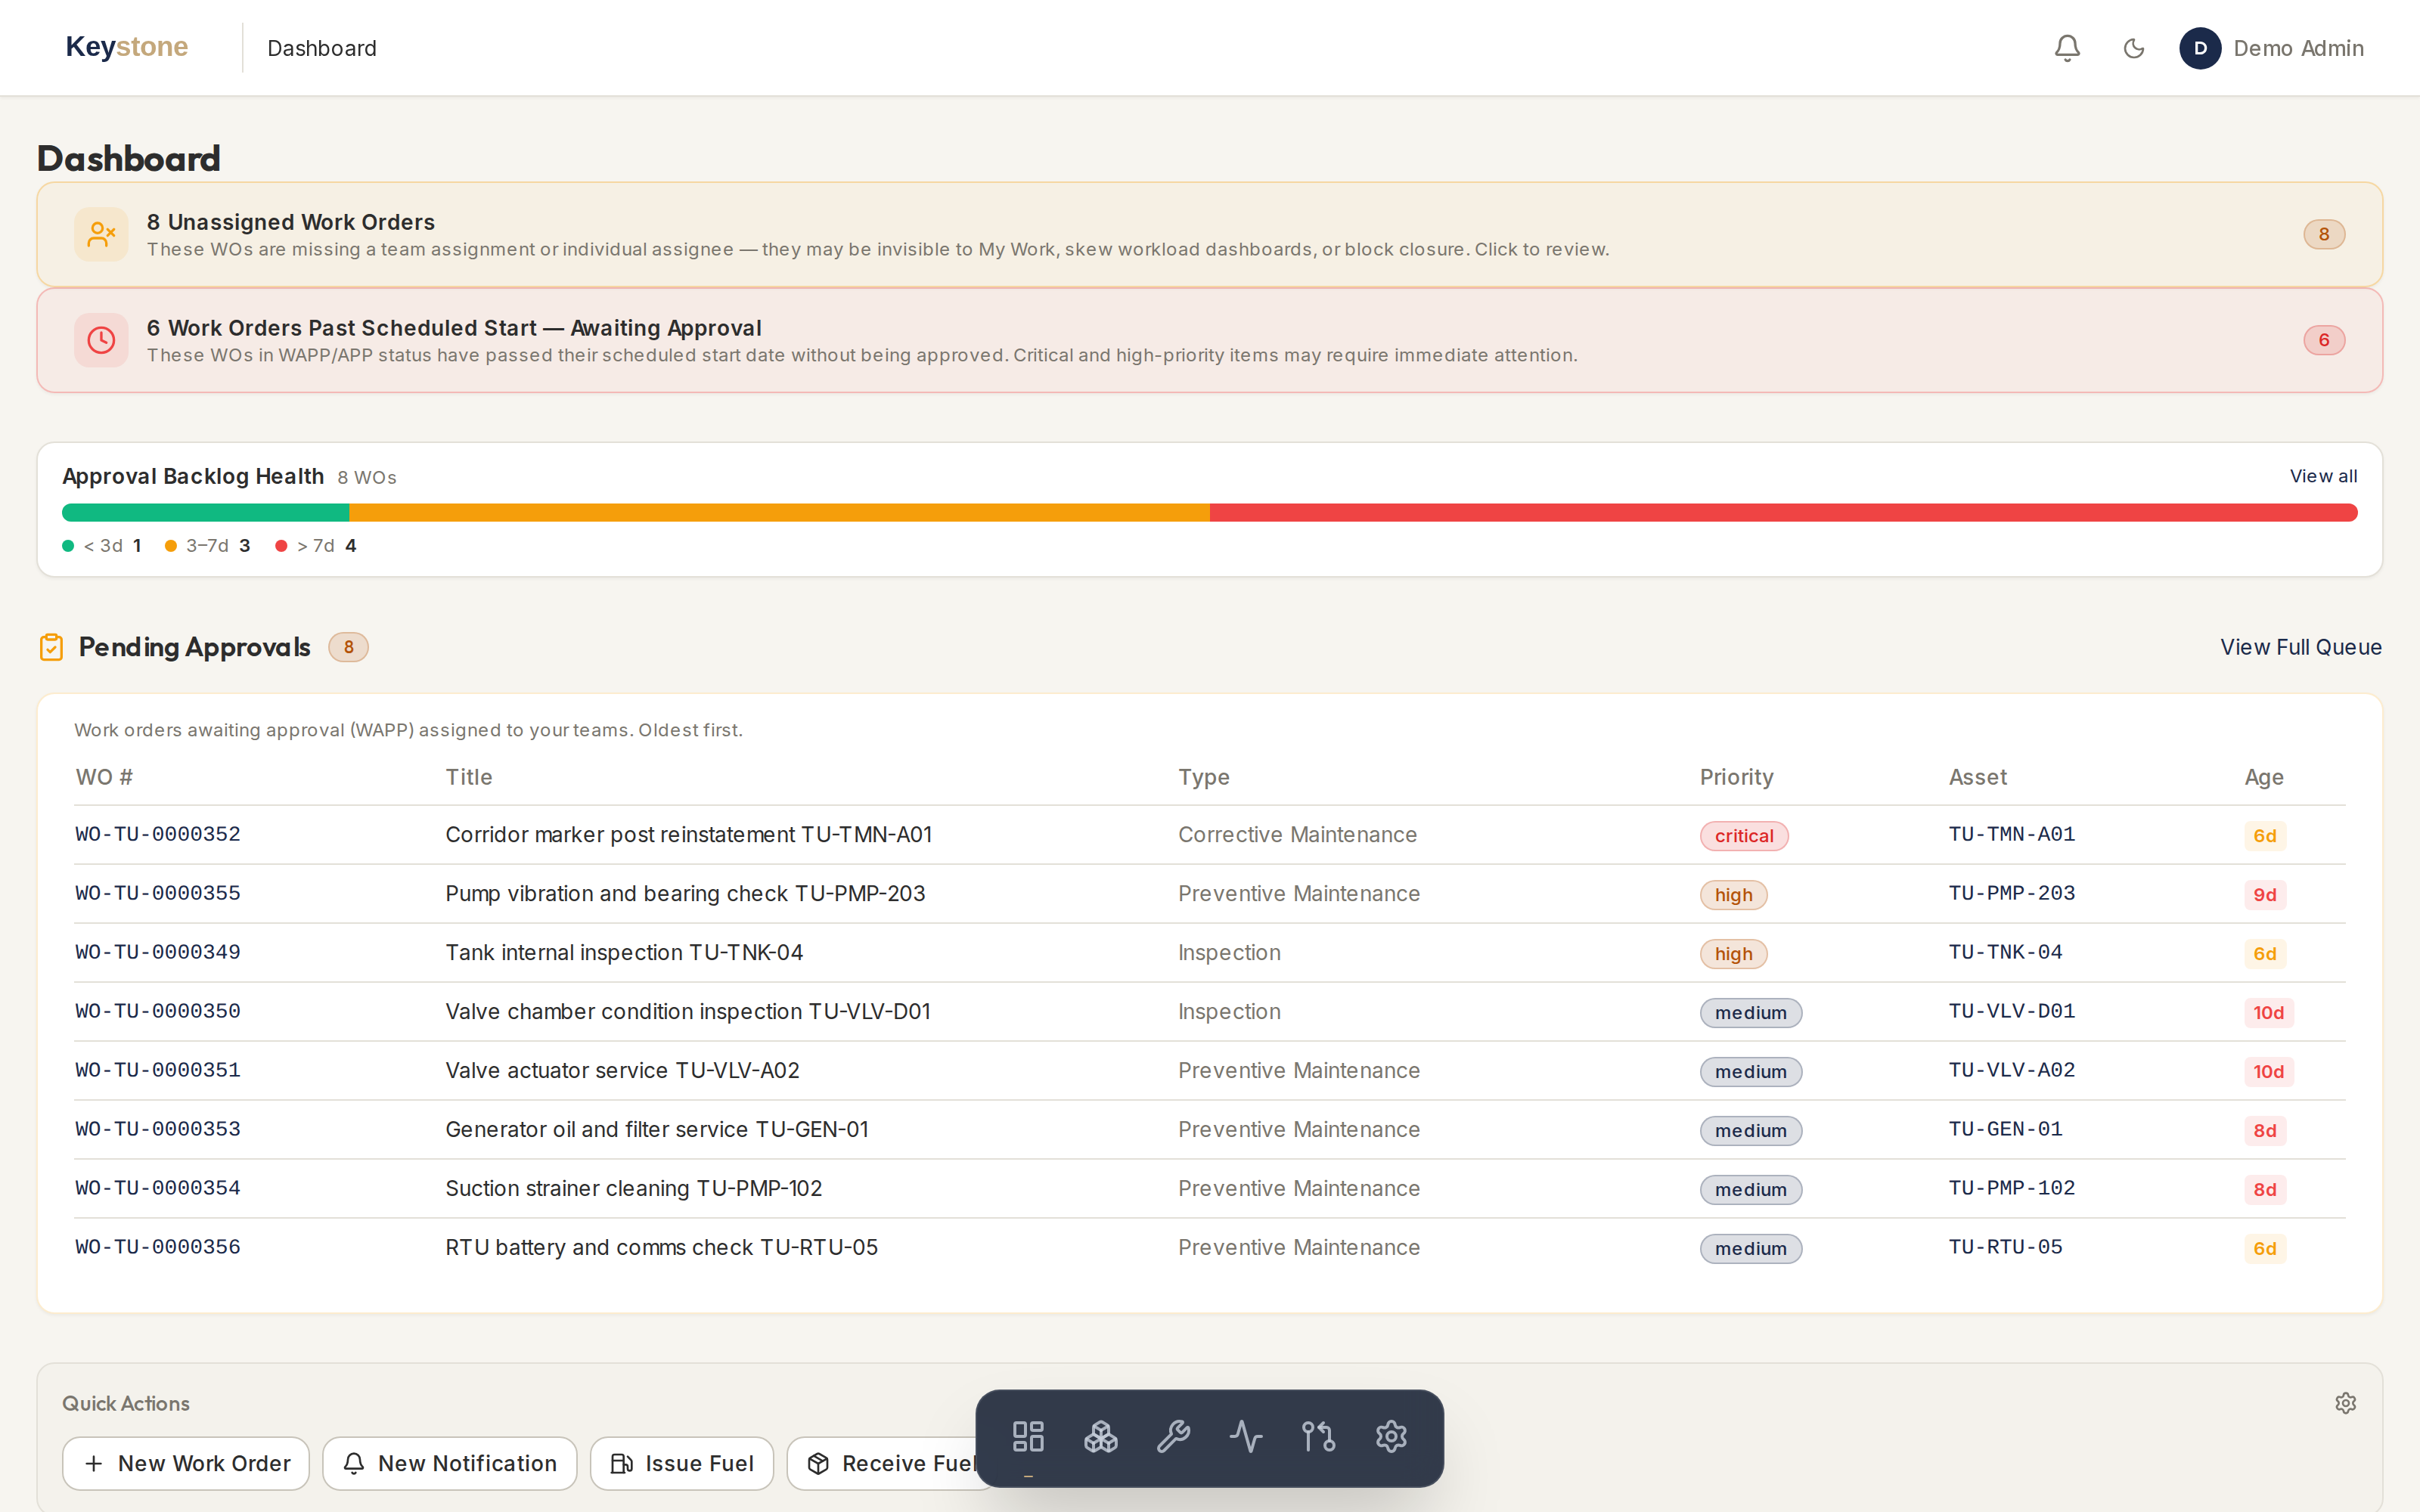Click asset TU-GEN-01 cell

(x=2005, y=1129)
